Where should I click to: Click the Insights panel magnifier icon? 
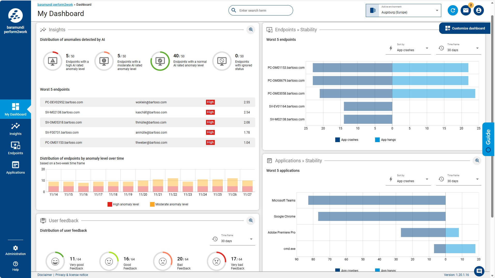point(250,30)
